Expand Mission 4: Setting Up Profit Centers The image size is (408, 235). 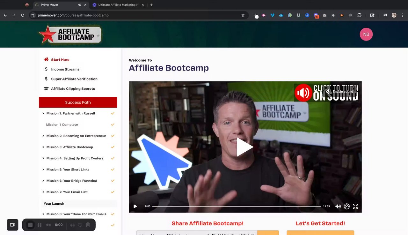click(43, 158)
